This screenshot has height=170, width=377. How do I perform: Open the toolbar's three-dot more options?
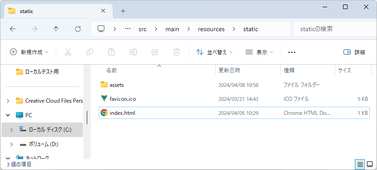click(x=292, y=52)
